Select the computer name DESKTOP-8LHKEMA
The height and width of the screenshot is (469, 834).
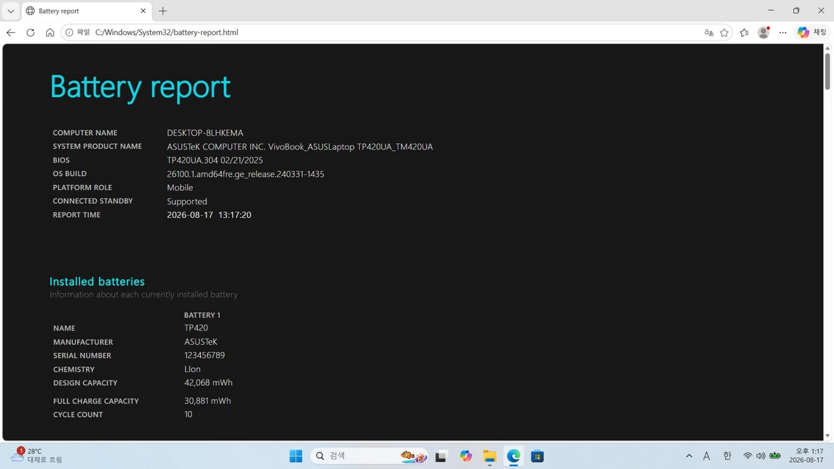click(205, 133)
